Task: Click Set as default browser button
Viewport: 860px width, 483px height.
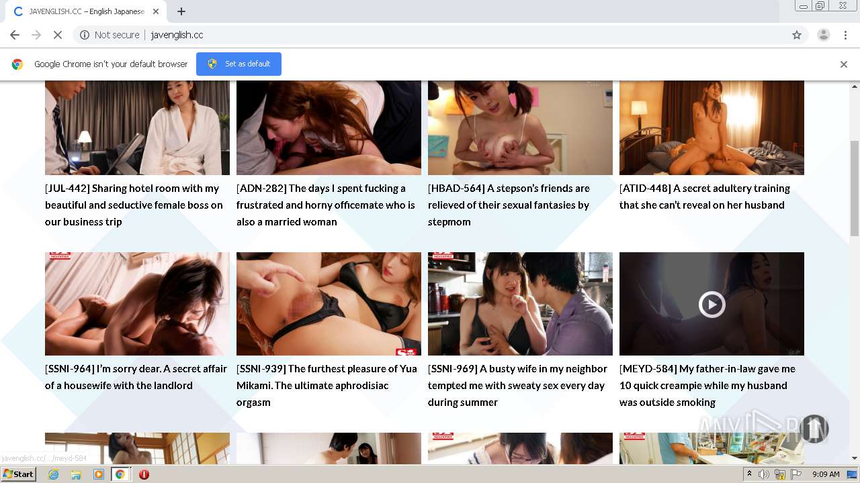Action: point(239,64)
